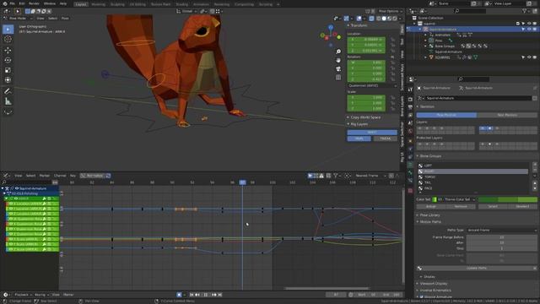
Task: Click the Rest Position button
Action: pyautogui.click(x=507, y=115)
